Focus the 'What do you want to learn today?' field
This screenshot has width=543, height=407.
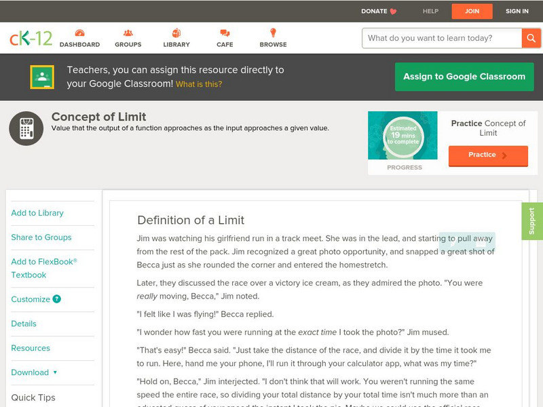click(x=442, y=38)
